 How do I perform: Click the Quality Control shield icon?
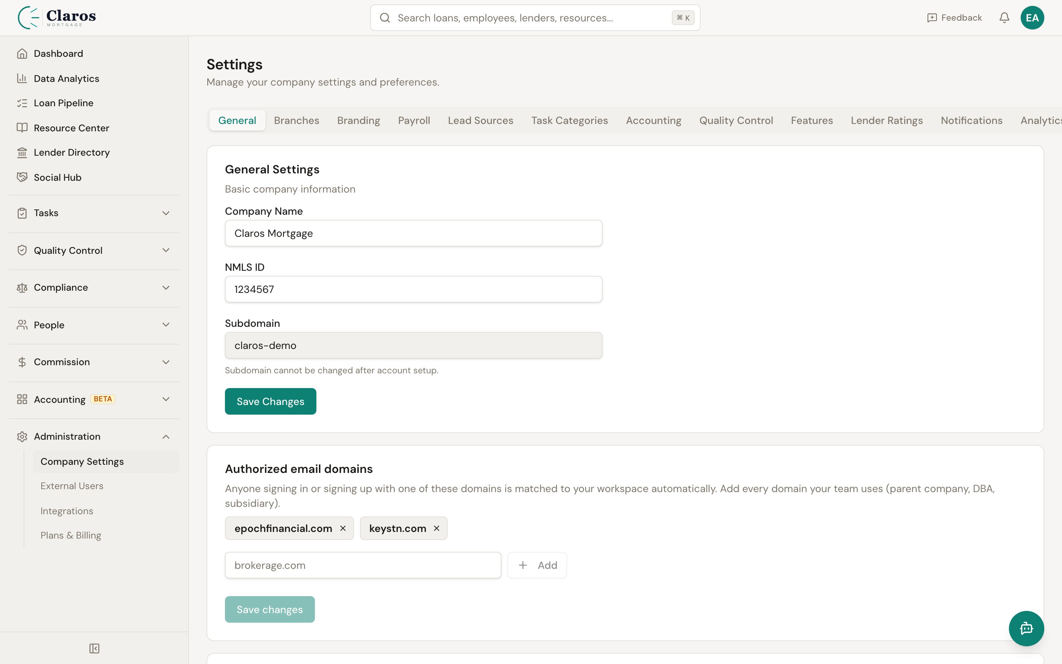[22, 250]
